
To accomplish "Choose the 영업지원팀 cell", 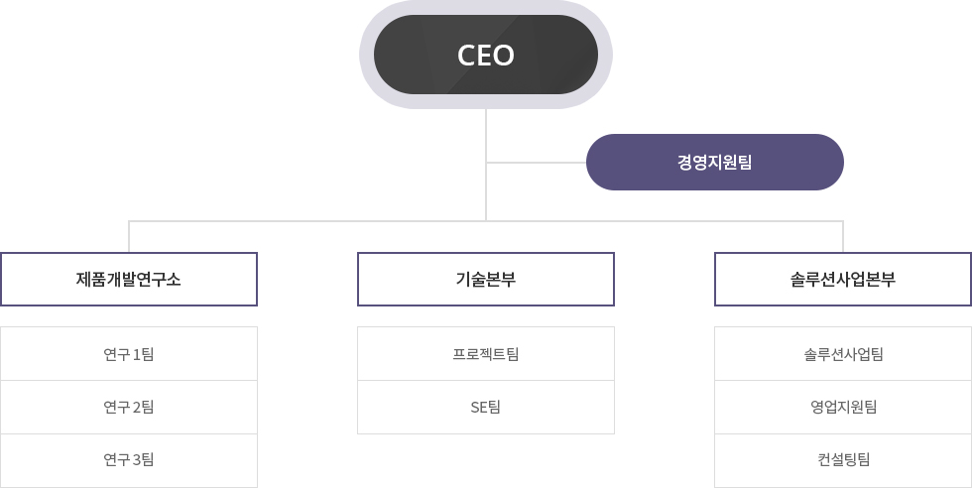I will click(x=843, y=407).
